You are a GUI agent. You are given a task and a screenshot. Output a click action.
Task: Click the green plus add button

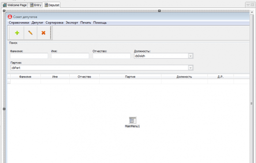pos(17,33)
